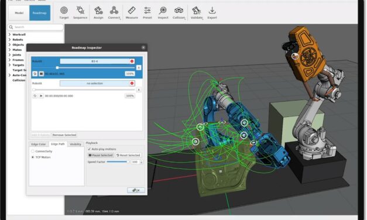
Task: Click the small button beside the B3-4 timeline slider
Action: (139, 68)
